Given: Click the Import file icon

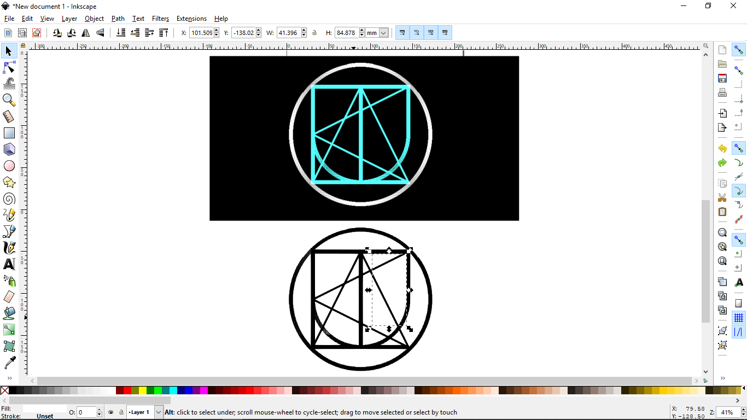Looking at the screenshot, I should point(722,113).
